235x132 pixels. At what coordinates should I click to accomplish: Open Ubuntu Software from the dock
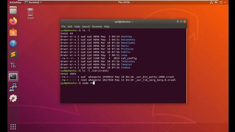click(x=13, y=32)
